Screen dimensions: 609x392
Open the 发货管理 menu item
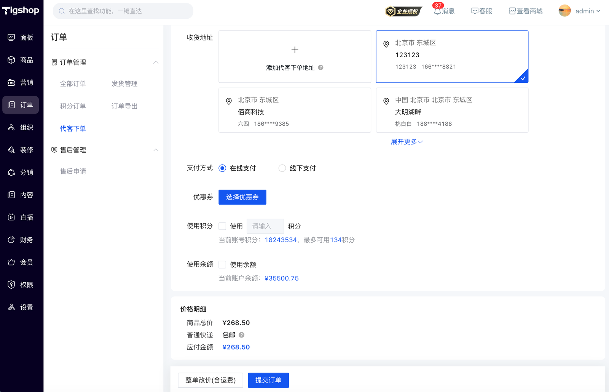point(124,83)
